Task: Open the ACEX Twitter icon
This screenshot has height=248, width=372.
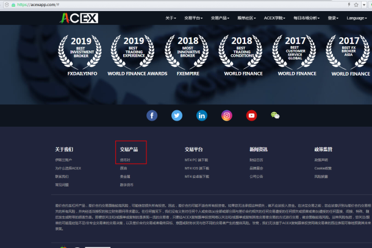Action: pyautogui.click(x=177, y=115)
